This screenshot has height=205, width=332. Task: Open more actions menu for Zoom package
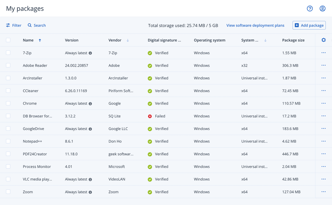click(323, 192)
